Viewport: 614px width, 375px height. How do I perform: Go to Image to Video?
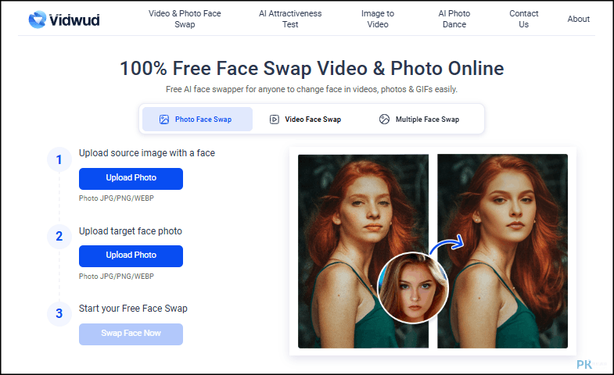pos(378,19)
